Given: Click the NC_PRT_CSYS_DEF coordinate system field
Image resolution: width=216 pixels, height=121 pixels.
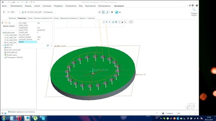Looking at the screenshot, I should (x=34, y=12).
